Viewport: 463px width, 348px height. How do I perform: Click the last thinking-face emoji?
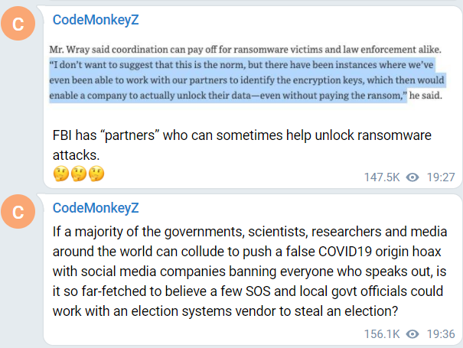point(96,174)
